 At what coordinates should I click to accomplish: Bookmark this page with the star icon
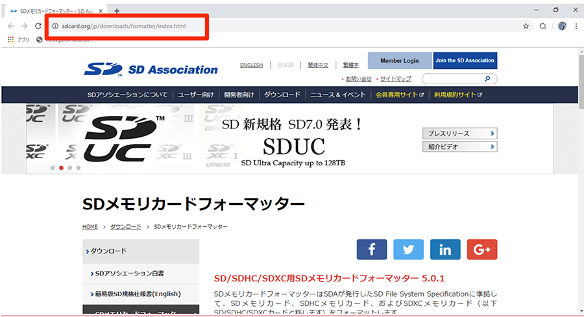(x=526, y=26)
